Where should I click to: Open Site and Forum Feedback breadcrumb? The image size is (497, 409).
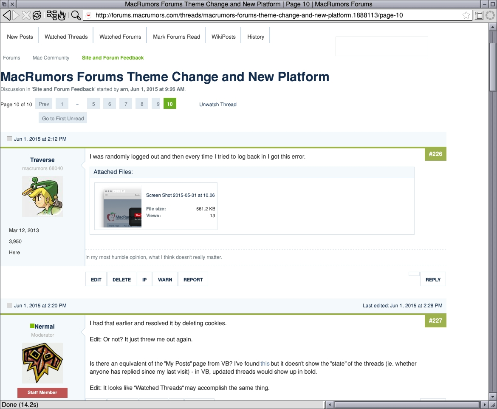(x=113, y=58)
